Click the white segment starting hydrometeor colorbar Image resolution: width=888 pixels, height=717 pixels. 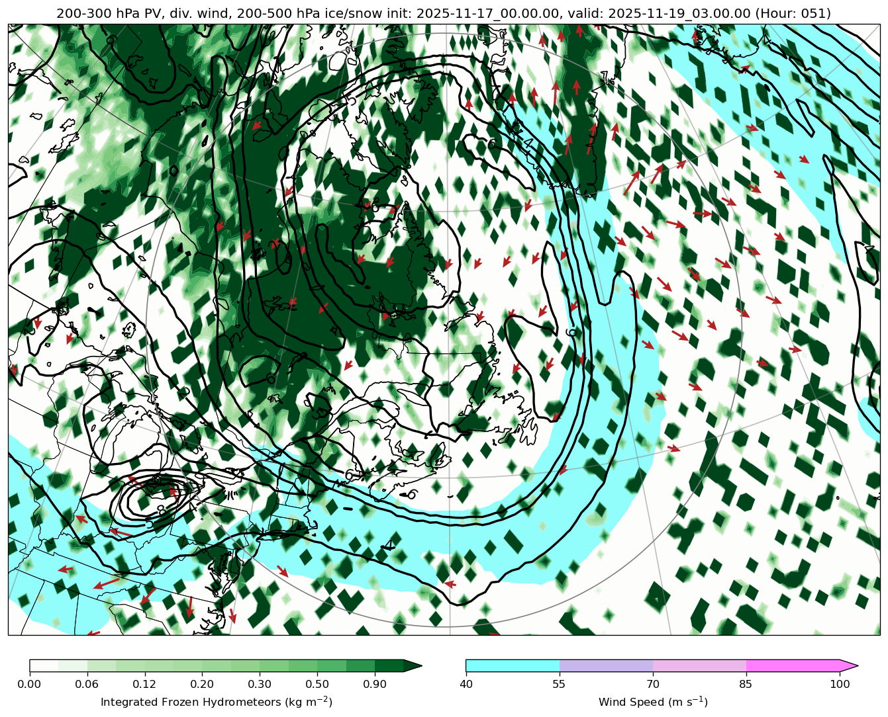pyautogui.click(x=44, y=665)
